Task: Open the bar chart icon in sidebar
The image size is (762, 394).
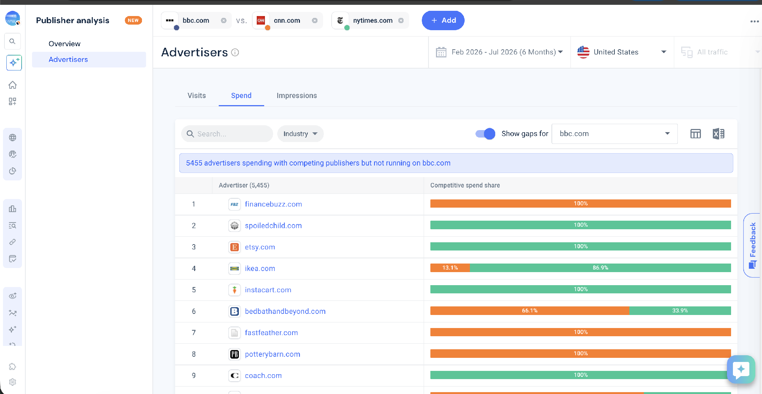Action: tap(13, 209)
